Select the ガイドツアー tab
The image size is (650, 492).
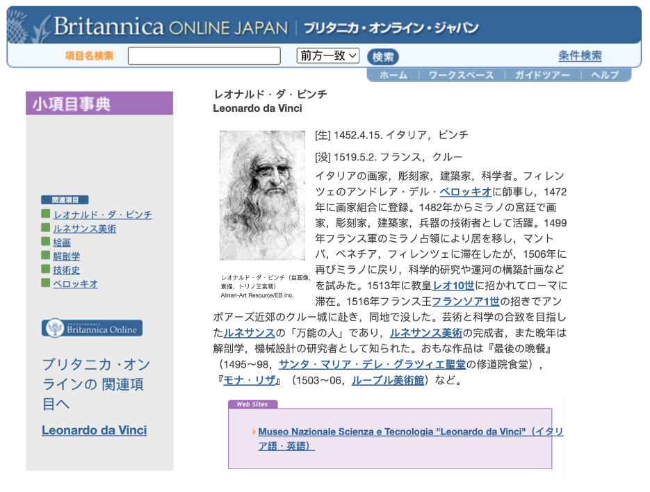[542, 75]
